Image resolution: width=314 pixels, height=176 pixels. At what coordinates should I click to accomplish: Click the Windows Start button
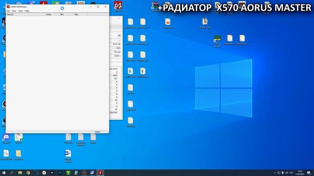pyautogui.click(x=4, y=173)
